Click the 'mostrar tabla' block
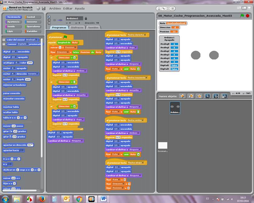The height and width of the screenshot is (203, 254). [x=11, y=107]
